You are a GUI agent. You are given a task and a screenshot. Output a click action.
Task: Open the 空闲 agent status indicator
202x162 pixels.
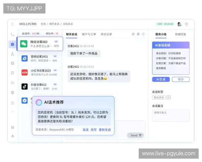165,24
